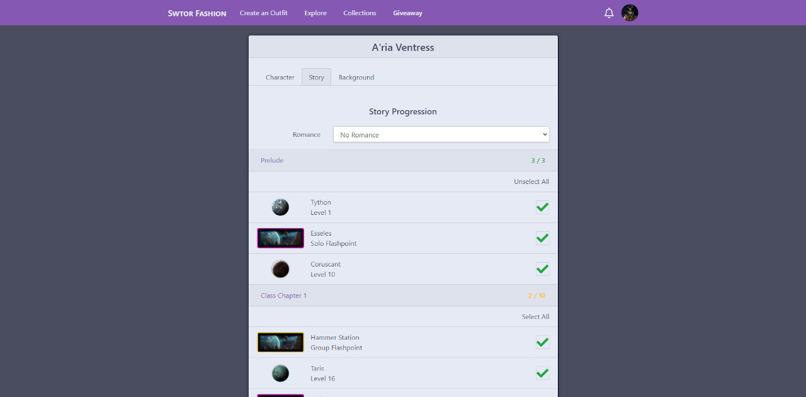Open the notifications bell icon
This screenshot has width=806, height=397.
click(x=609, y=13)
